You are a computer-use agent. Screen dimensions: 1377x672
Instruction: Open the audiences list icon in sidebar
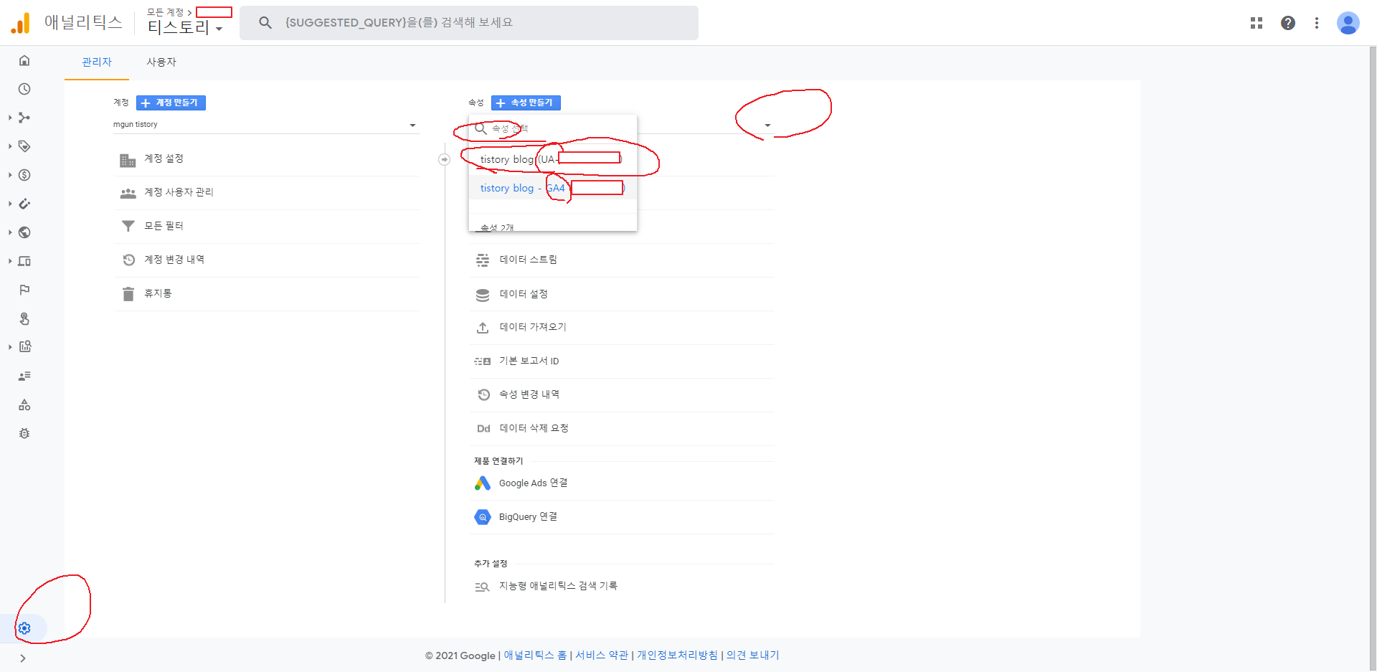tap(24, 376)
